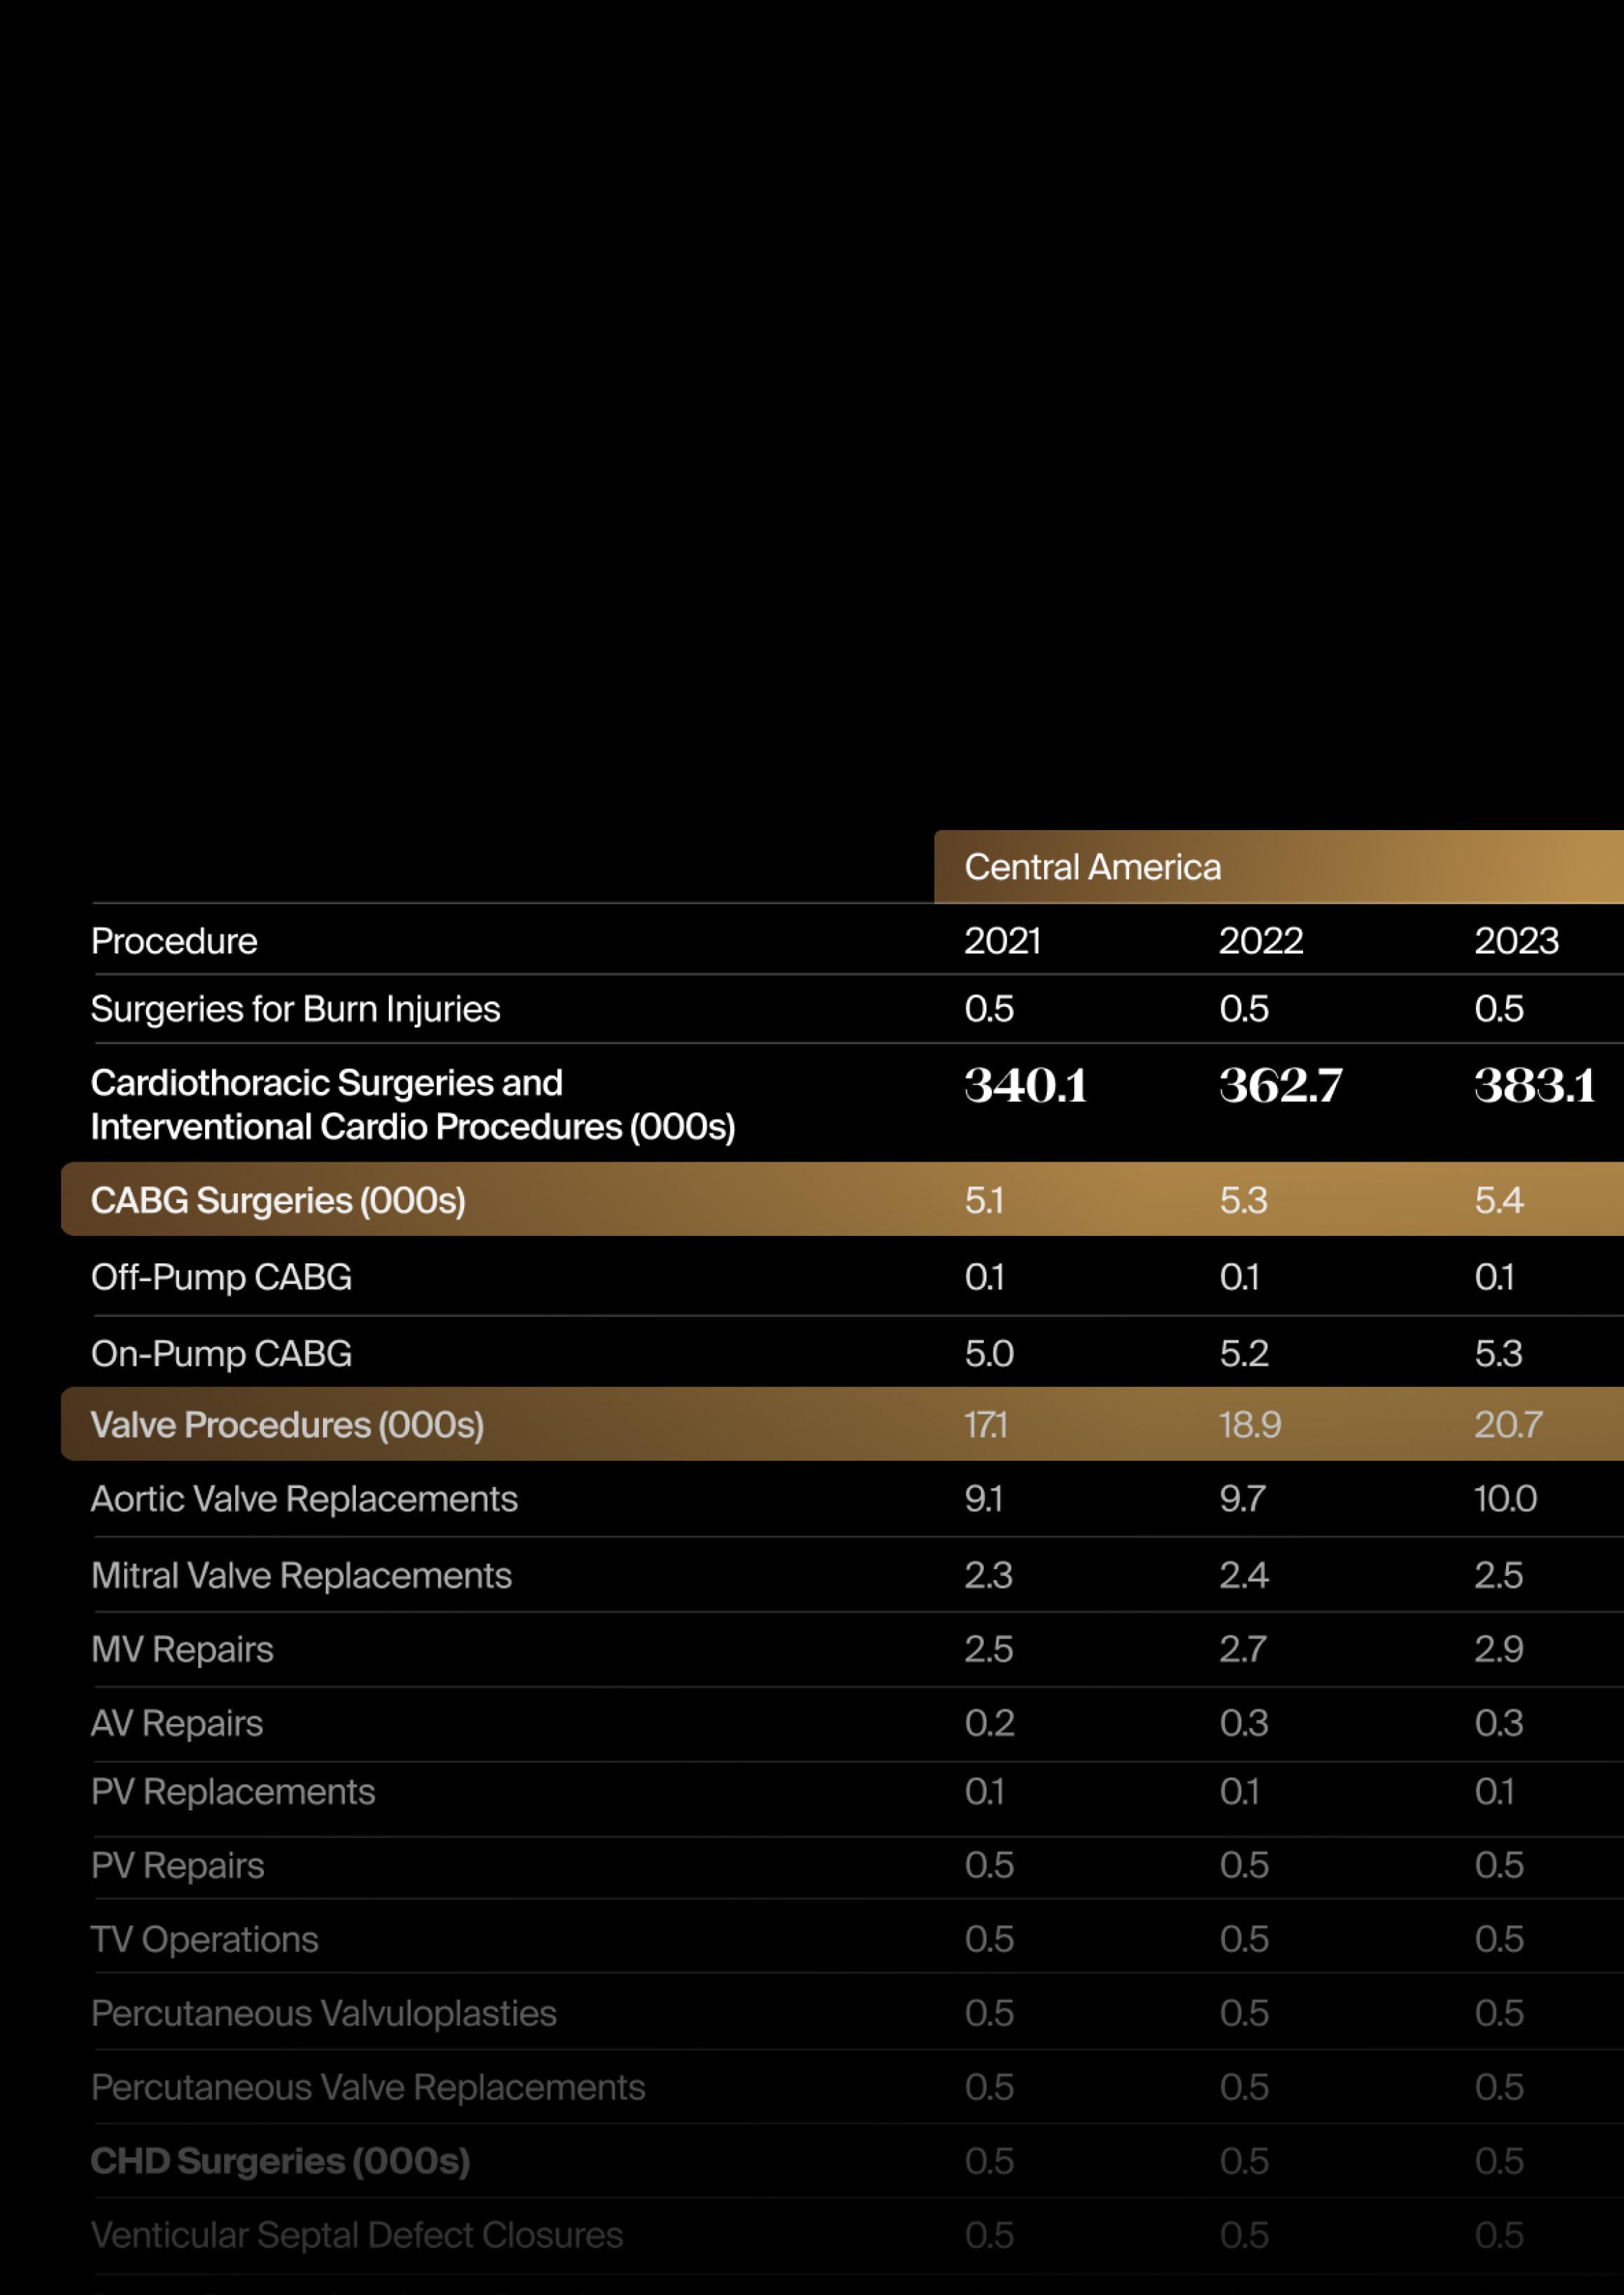Select the Off-Pump CABG row label
The image size is (1624, 2295).
point(221,1277)
